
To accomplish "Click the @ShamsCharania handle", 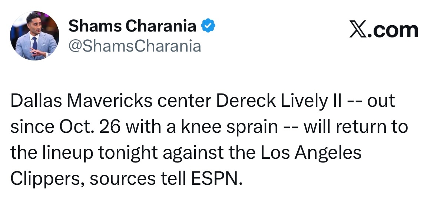I will tap(135, 46).
